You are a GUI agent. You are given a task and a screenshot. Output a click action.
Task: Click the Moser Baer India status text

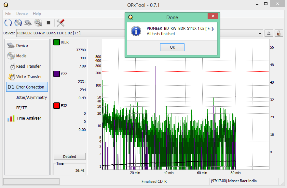[x=234, y=181]
